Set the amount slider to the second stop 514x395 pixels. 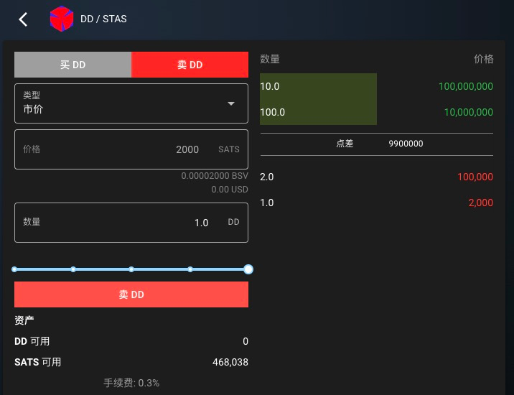pyautogui.click(x=73, y=269)
